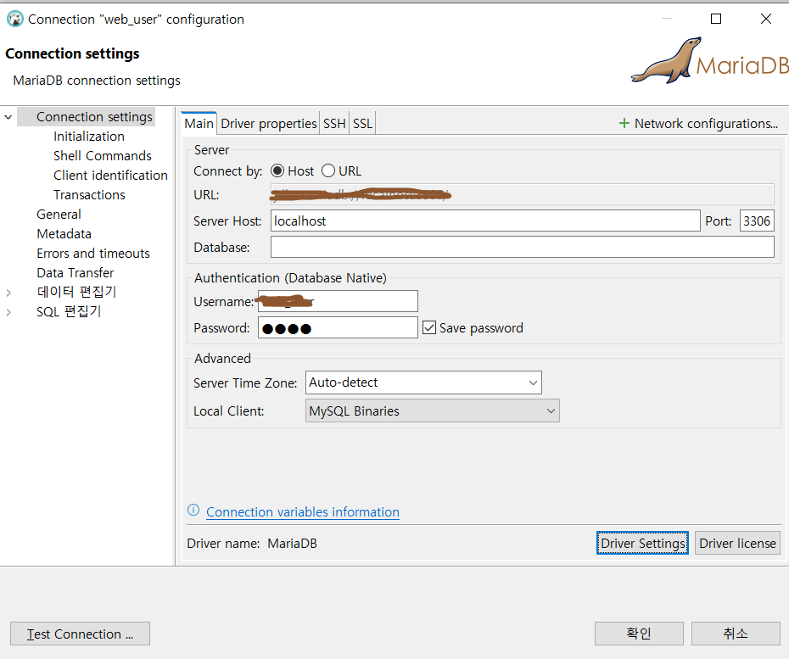Click the 'Authentication (Database Native)' group label

[290, 277]
